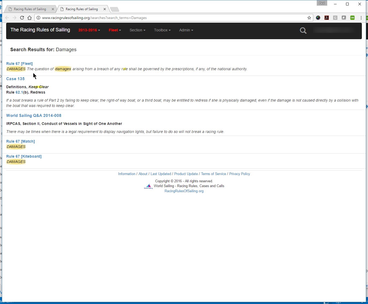Click highlighted DAMAGES under Rule 67 [Match]

click(16, 147)
